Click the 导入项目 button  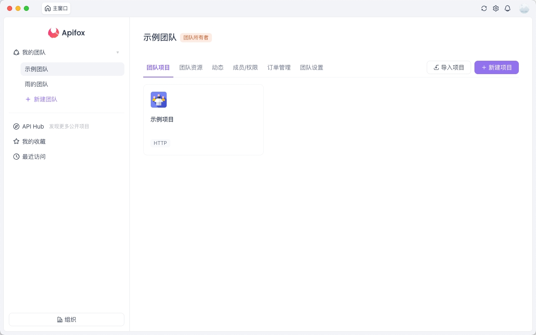pyautogui.click(x=449, y=67)
